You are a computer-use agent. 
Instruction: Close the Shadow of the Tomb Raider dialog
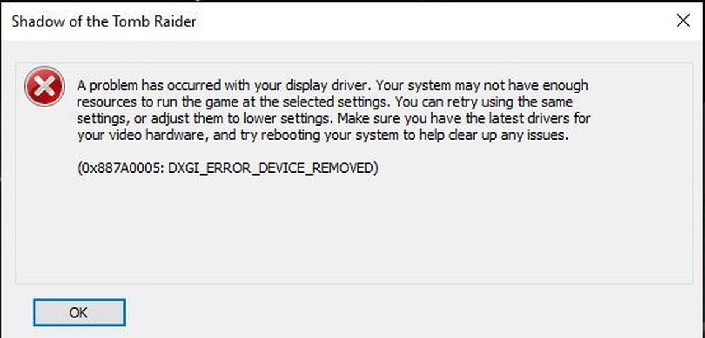(x=683, y=21)
